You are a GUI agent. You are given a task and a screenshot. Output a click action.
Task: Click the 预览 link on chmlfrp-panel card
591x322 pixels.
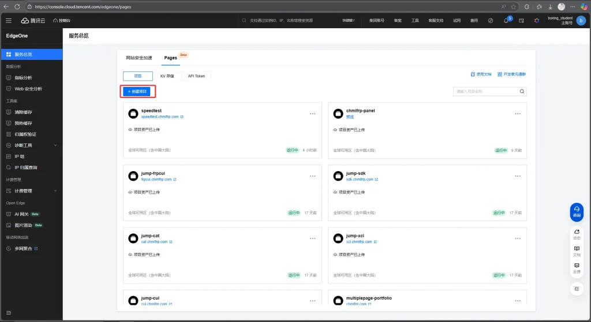pyautogui.click(x=350, y=117)
